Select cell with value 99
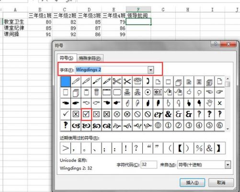This screenshot has width=240, height=192. [x=114, y=34]
